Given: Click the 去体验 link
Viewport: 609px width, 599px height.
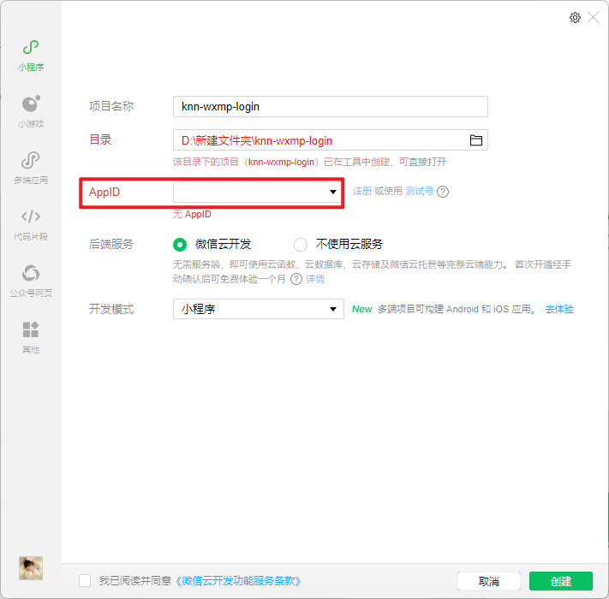Looking at the screenshot, I should pos(559,309).
